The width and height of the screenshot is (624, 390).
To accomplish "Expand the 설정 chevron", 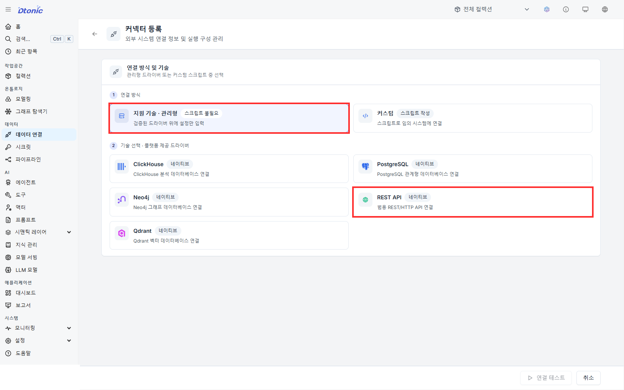I will coord(69,340).
